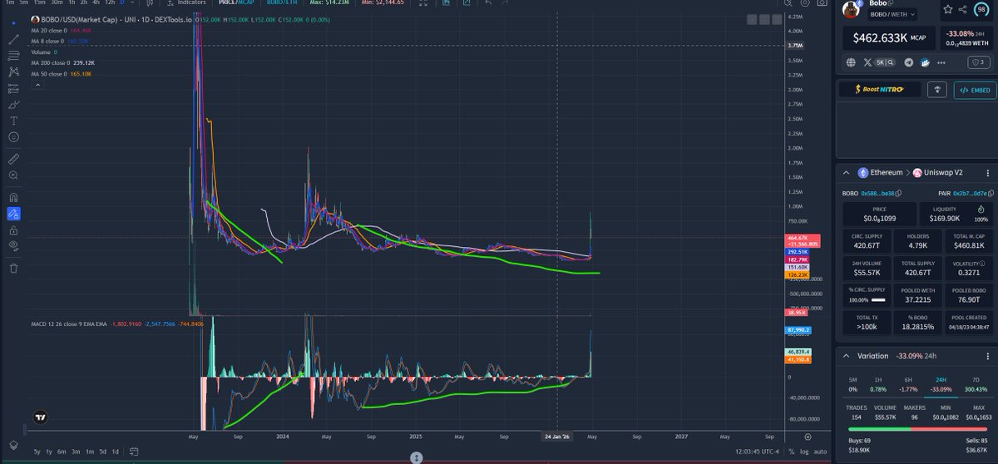Select the trend line drawing tool
This screenshot has width=998, height=464.
(13, 40)
